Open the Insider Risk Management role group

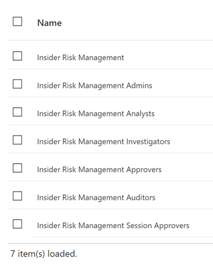tap(80, 58)
